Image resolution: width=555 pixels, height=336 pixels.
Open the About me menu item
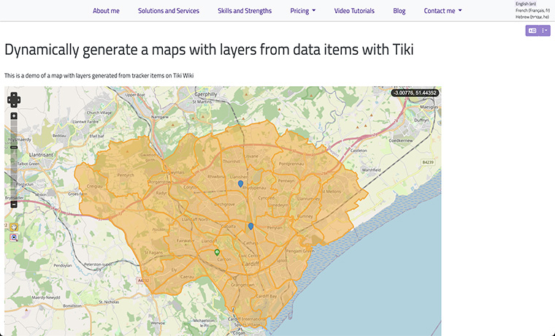coord(106,11)
